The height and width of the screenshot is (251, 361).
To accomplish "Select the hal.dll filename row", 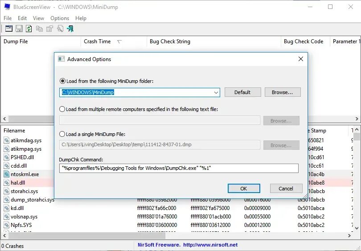I will pyautogui.click(x=18, y=183).
